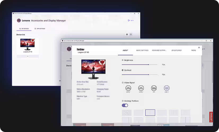Open the BASIC SETTINGS tab
The image size is (219, 132).
(142, 50)
